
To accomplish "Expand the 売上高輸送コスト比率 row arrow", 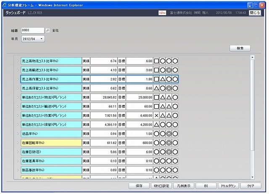I will 18,70.
